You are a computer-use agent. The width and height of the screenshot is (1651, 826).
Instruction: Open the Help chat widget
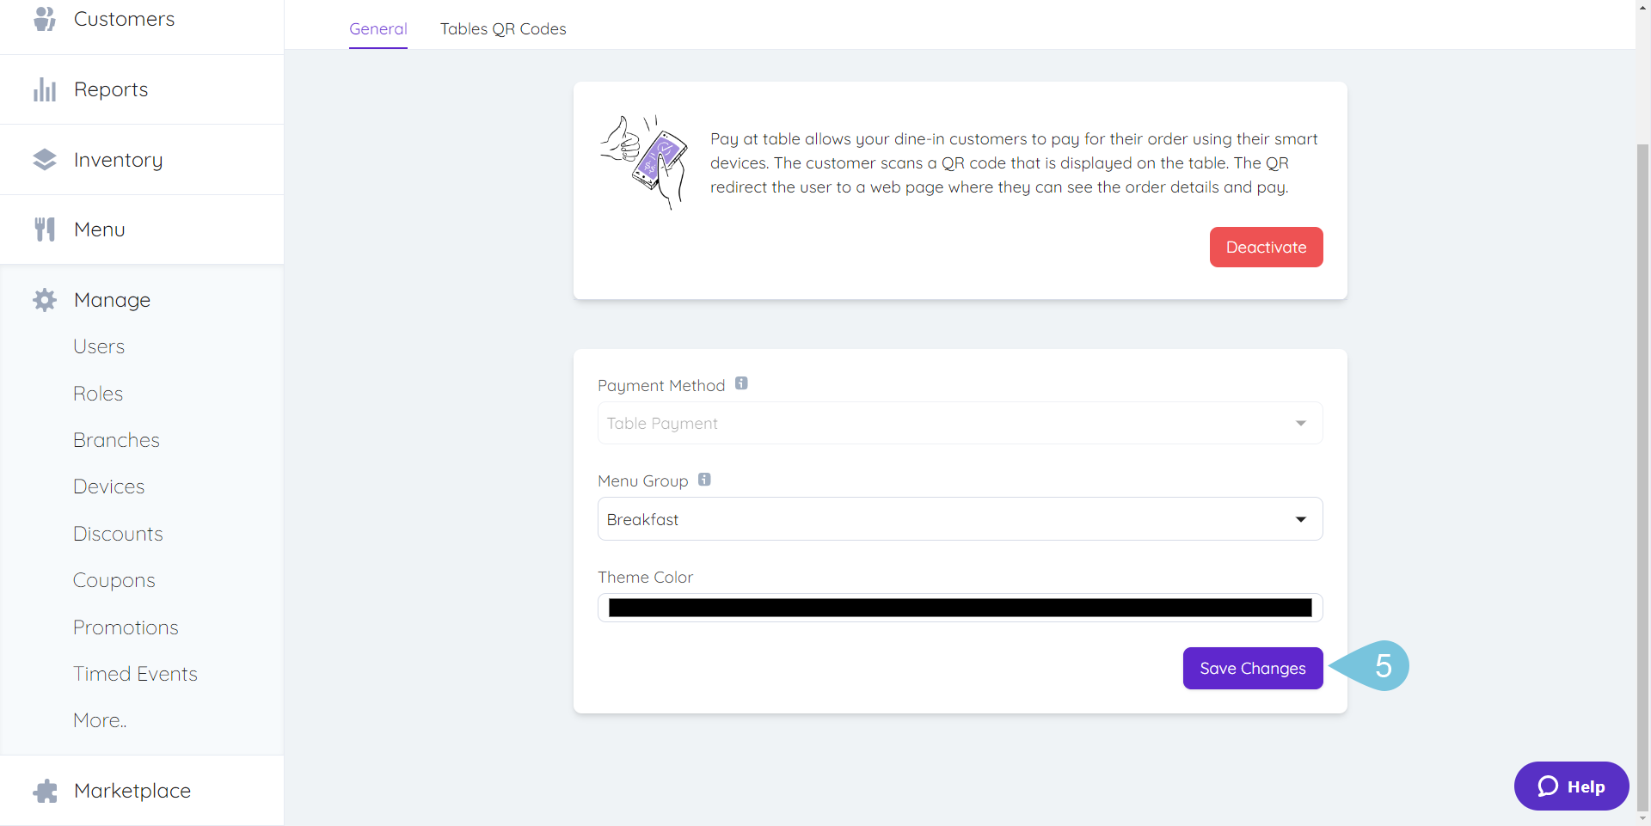[x=1571, y=786]
